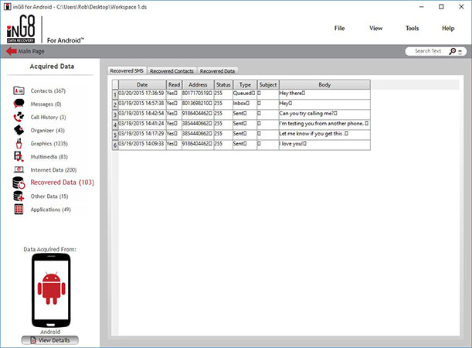Click the Internet Data icon
Screen dimensions: 472x348
(19, 169)
